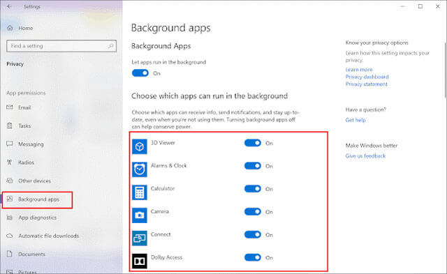Disable Dolby Access background switch
Image resolution: width=447 pixels, height=274 pixels.
[x=253, y=257]
